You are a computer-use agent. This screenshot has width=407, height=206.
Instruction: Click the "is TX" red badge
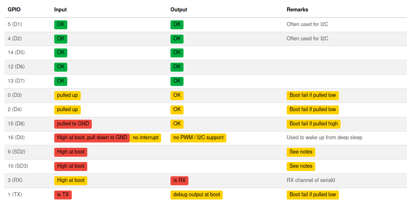pos(63,195)
